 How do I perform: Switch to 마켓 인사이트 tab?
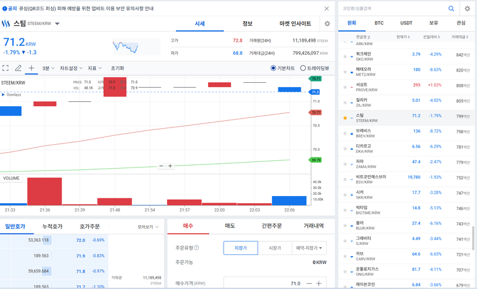tap(295, 23)
